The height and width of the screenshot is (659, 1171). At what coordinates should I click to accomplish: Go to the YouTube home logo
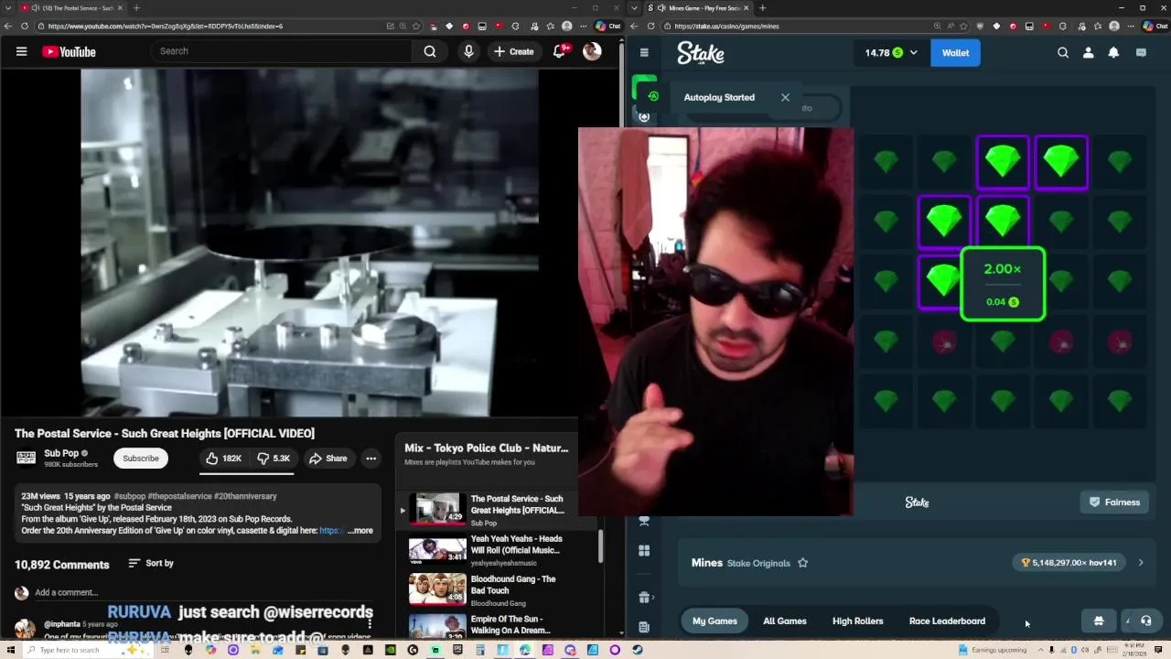[x=69, y=52]
